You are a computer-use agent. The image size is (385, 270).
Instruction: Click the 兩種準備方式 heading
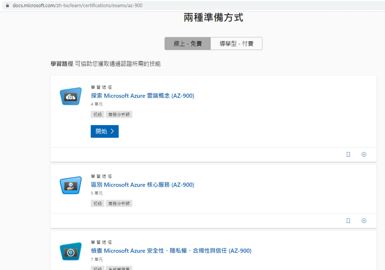[x=214, y=17]
